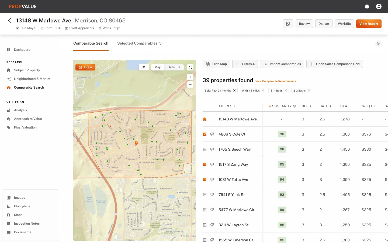Zoom out on the map
The image size is (388, 243).
[x=190, y=85]
